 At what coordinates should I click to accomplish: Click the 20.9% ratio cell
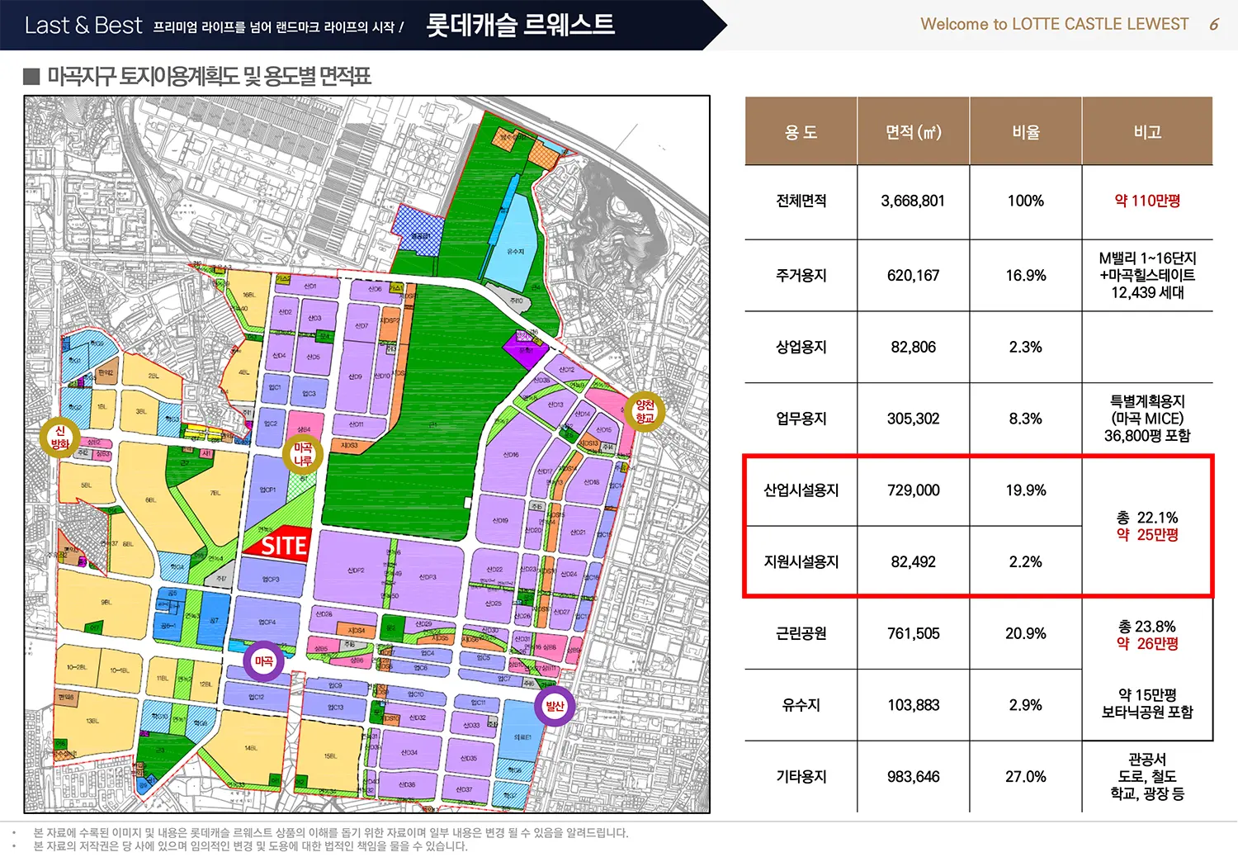coord(1026,633)
